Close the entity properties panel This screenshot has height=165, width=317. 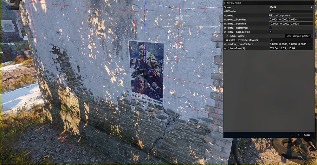point(307,135)
